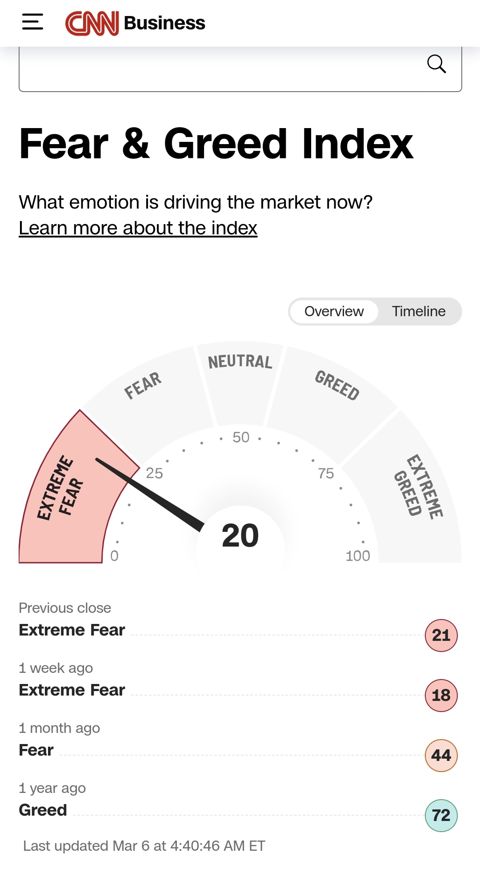Open the hamburger navigation menu
Image resolution: width=480 pixels, height=881 pixels.
(x=32, y=22)
